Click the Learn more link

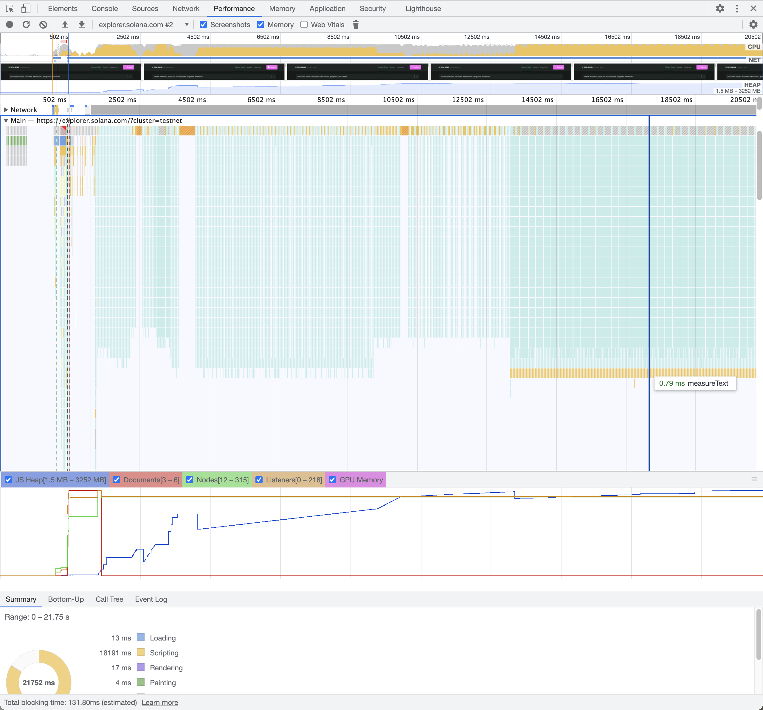click(x=160, y=702)
